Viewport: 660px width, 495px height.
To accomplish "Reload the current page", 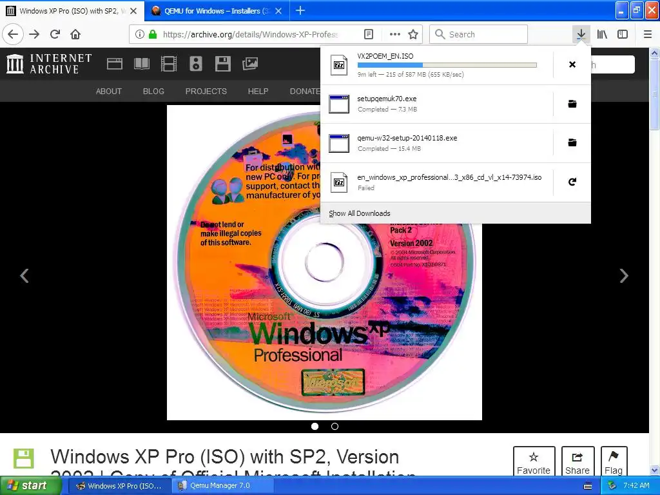I will coord(55,34).
